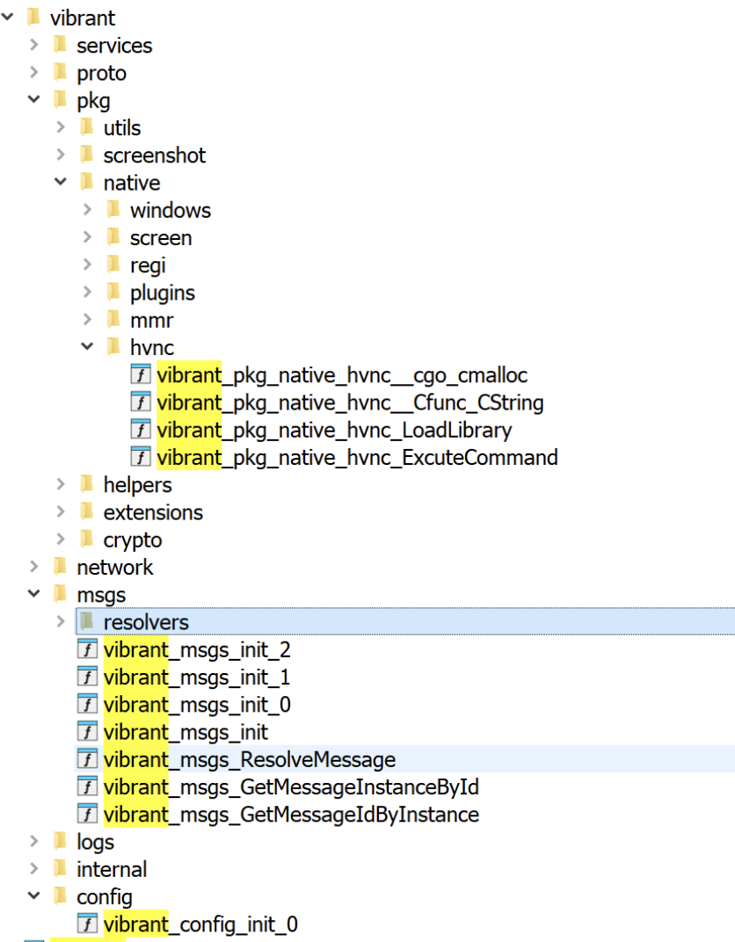The image size is (735, 942).
Task: Click the function icon beside vibrant_pkg_native_hvnc__Cfunc_CString
Action: tap(139, 402)
